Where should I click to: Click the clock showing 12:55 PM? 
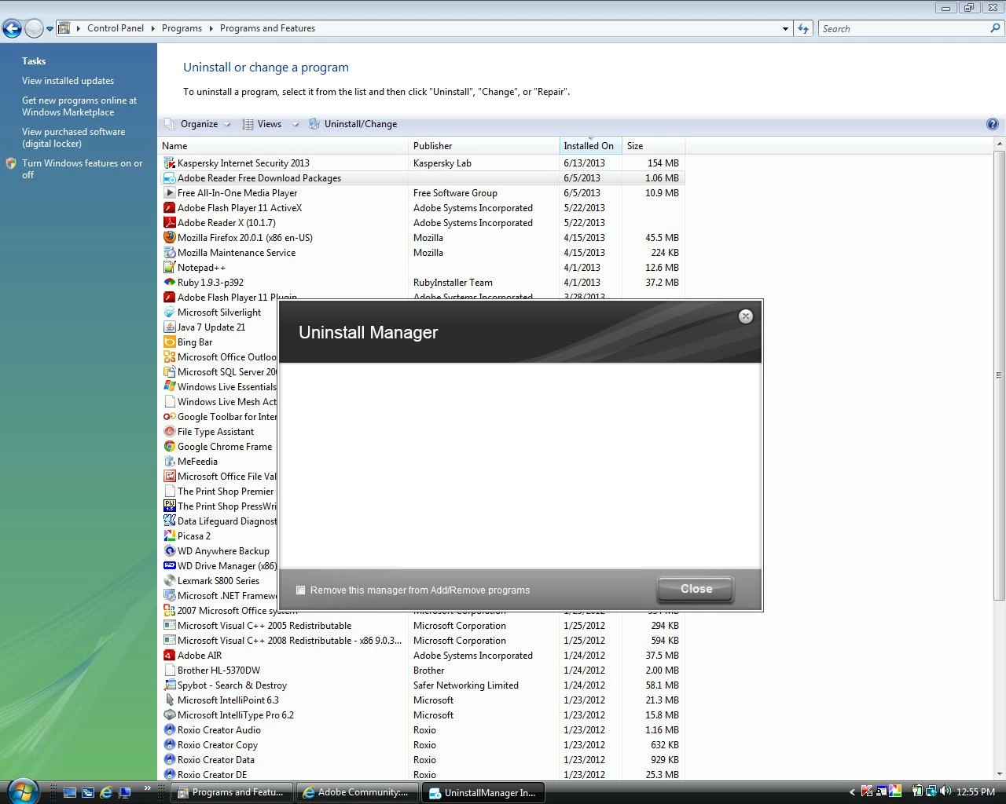click(x=975, y=792)
